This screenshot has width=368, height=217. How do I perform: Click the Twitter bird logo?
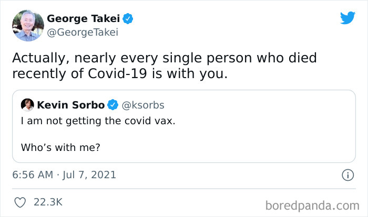347,19
